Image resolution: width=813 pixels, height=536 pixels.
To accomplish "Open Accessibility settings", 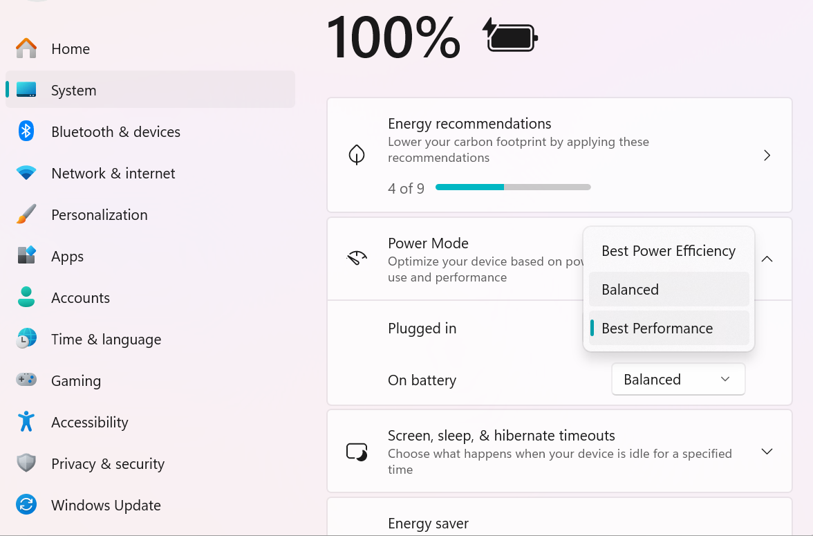I will coord(90,422).
